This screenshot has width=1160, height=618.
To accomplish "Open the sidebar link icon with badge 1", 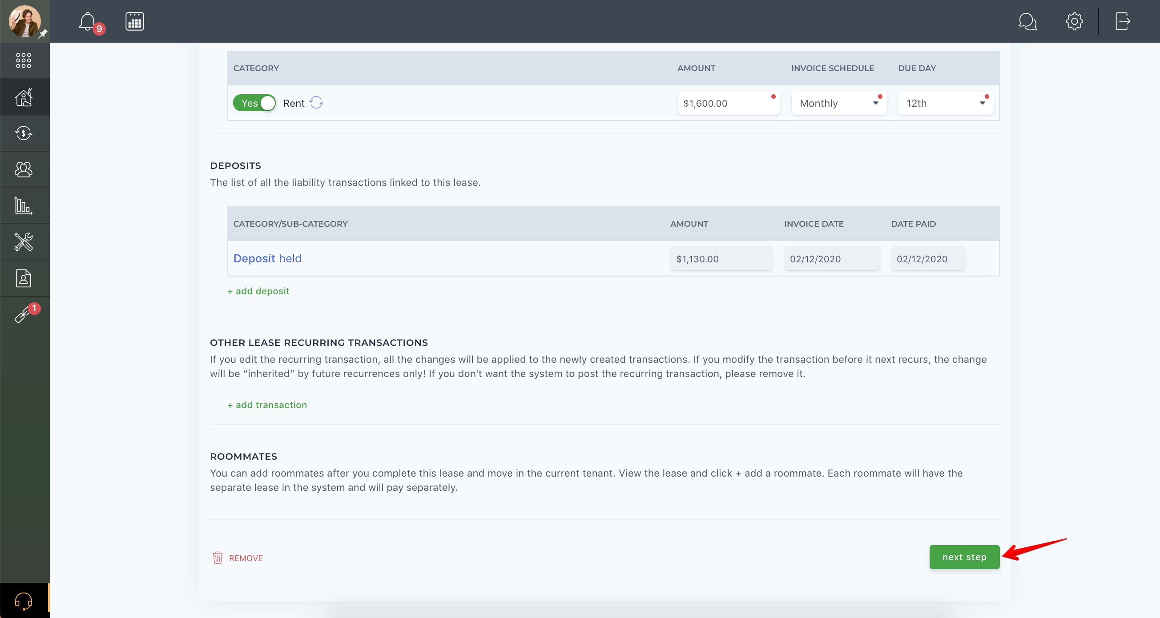I will click(x=24, y=314).
